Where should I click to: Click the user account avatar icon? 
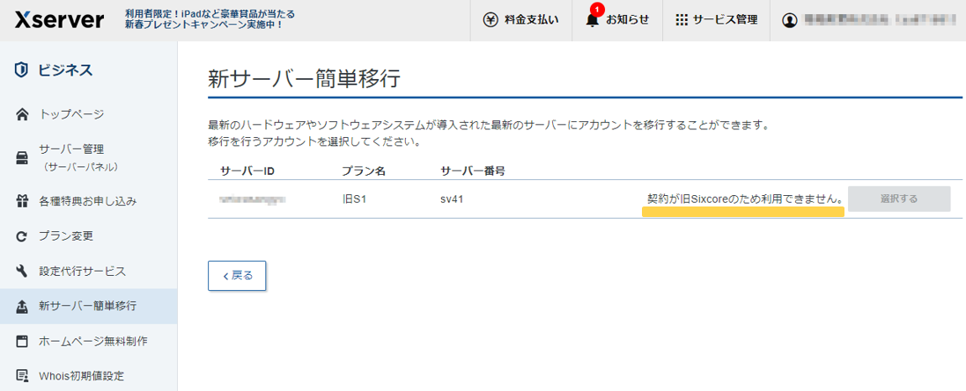[789, 20]
